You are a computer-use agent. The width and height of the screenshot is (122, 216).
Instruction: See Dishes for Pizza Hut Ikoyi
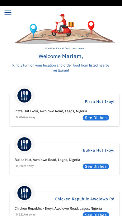(96, 118)
